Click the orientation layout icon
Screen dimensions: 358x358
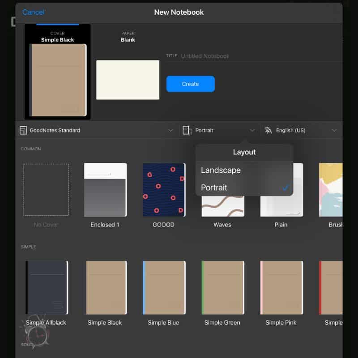(187, 130)
